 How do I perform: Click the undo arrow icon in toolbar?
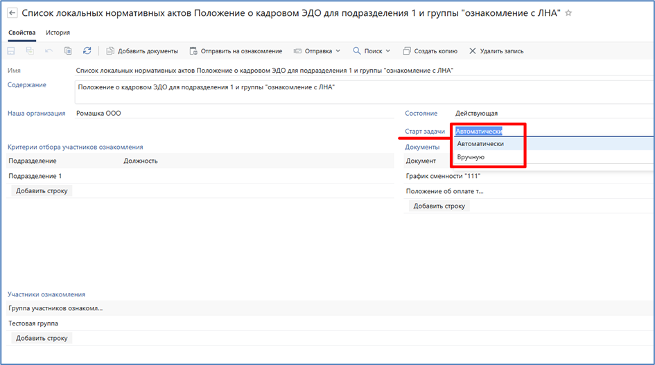coord(49,51)
